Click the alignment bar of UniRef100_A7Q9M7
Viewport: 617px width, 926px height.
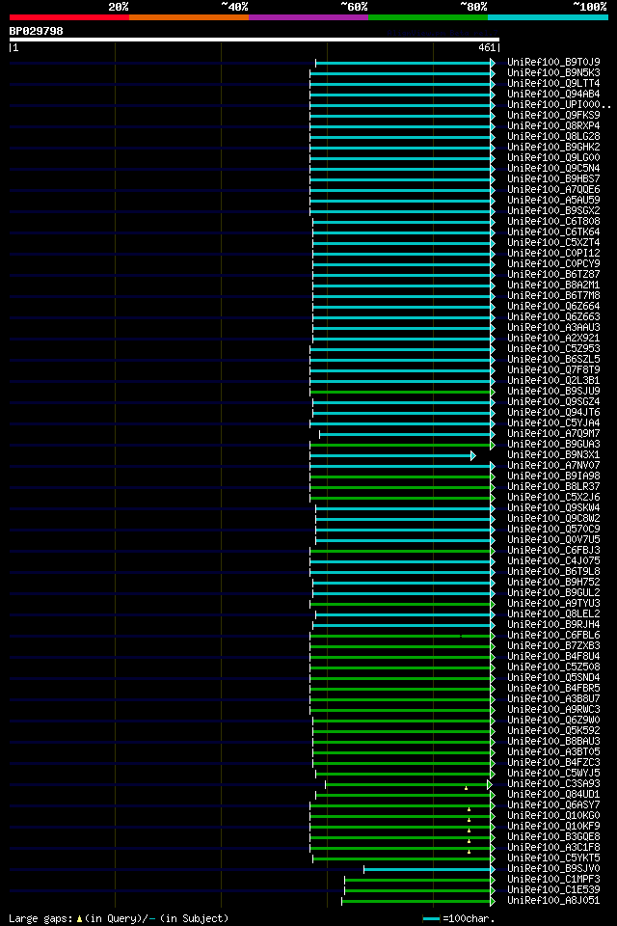click(x=405, y=434)
